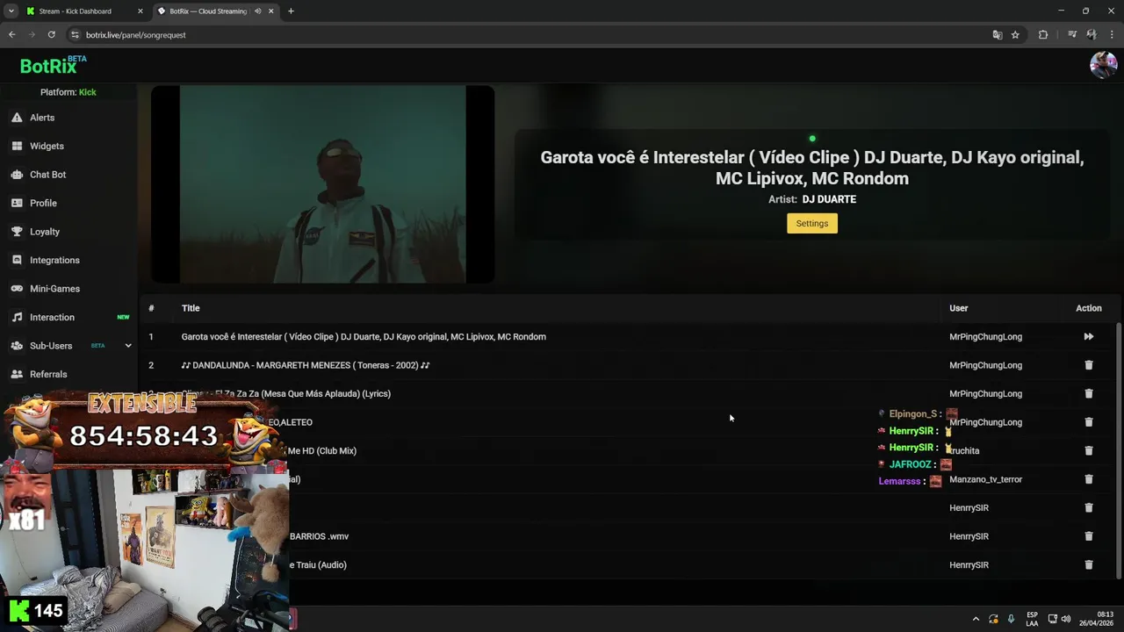Click the Action column header
Screen dimensions: 1124x632
1089,308
